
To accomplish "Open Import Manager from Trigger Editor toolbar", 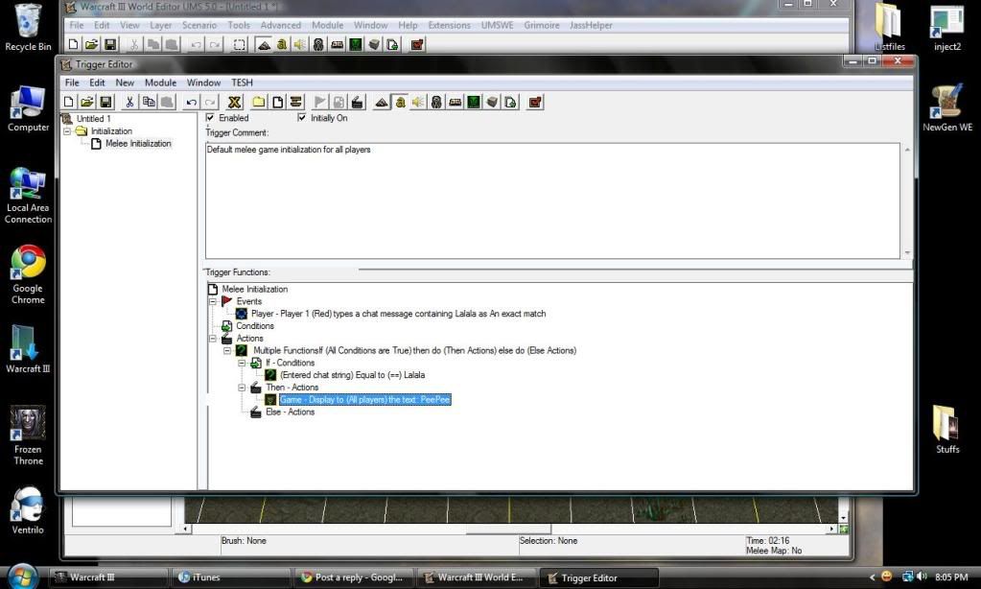I will click(x=510, y=102).
